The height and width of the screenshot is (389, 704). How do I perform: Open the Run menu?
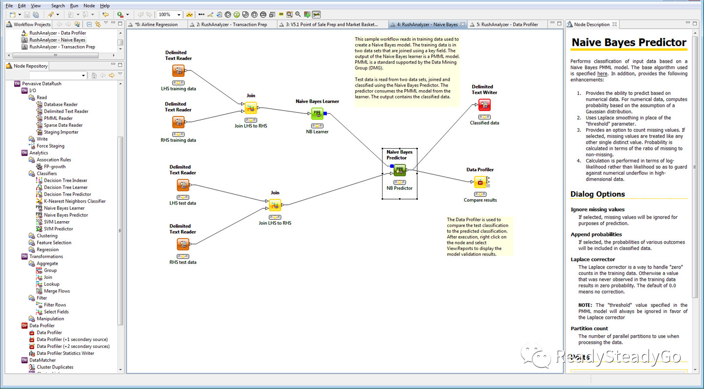pos(74,5)
